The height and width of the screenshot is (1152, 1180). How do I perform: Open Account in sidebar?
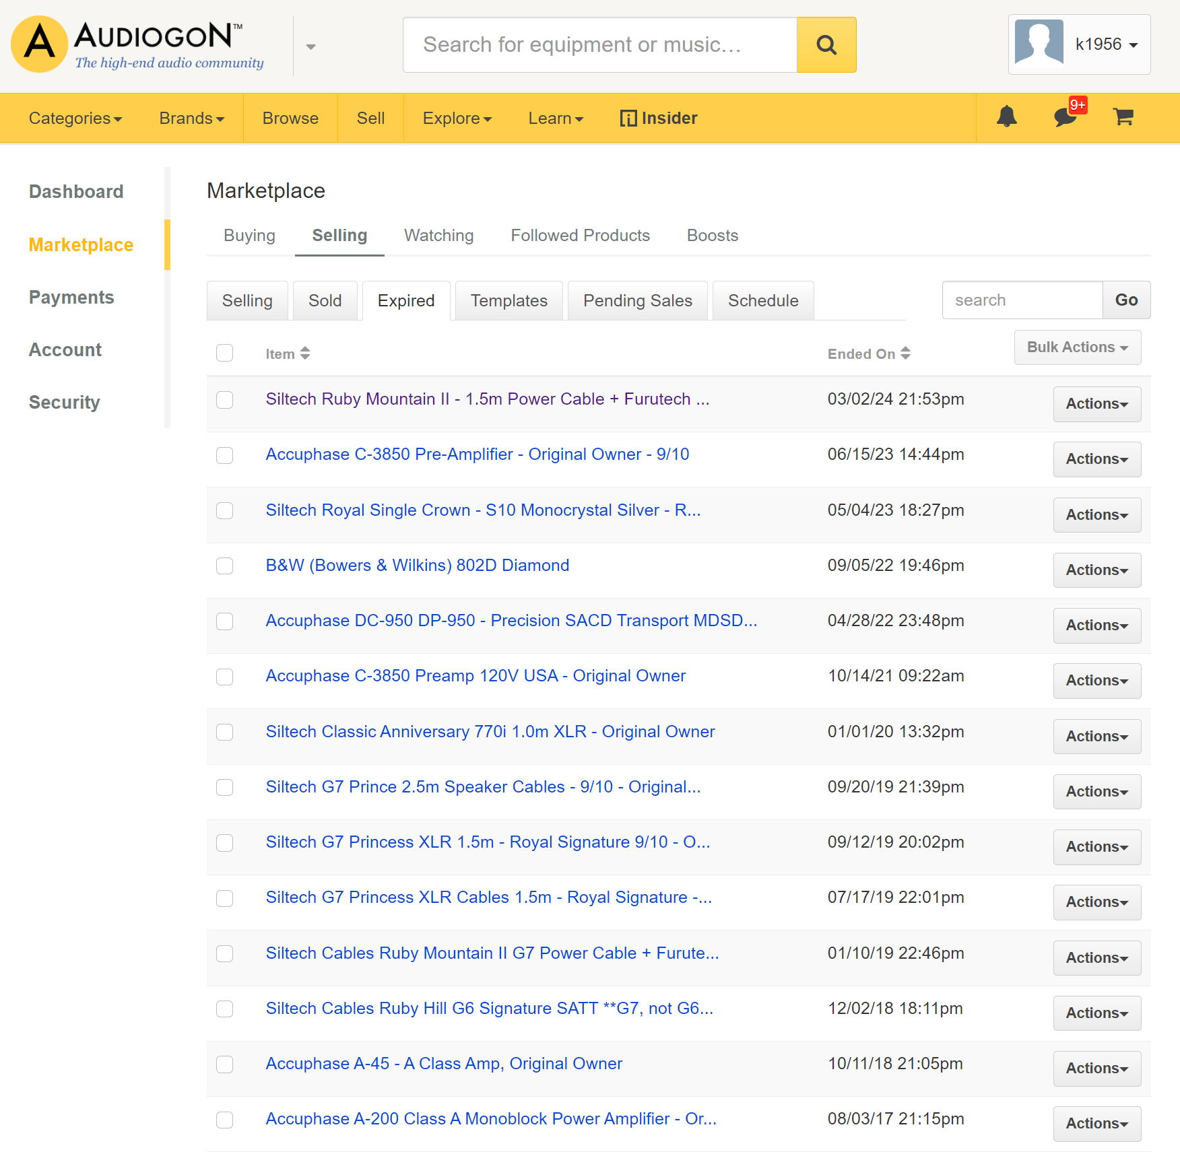tap(65, 350)
